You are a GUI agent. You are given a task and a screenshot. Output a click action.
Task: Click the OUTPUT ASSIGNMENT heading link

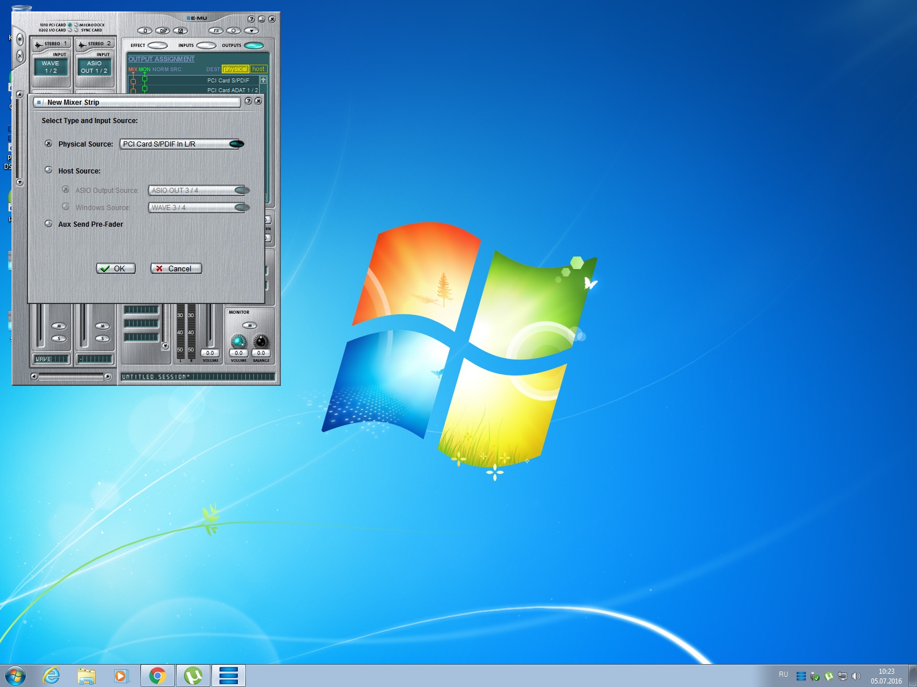[161, 59]
